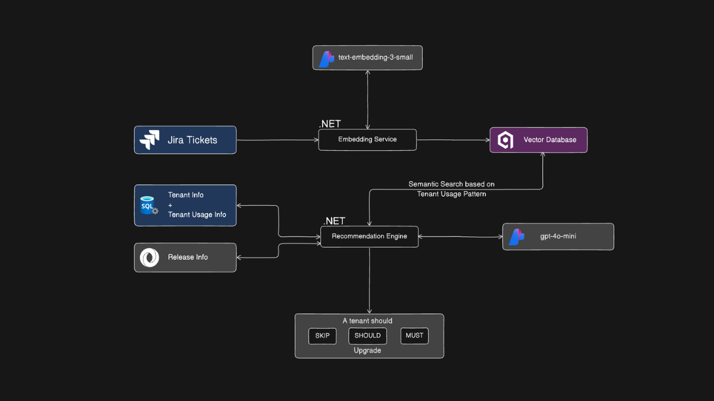
Task: Click the Jira logo on Jira Tickets
Action: coord(149,140)
